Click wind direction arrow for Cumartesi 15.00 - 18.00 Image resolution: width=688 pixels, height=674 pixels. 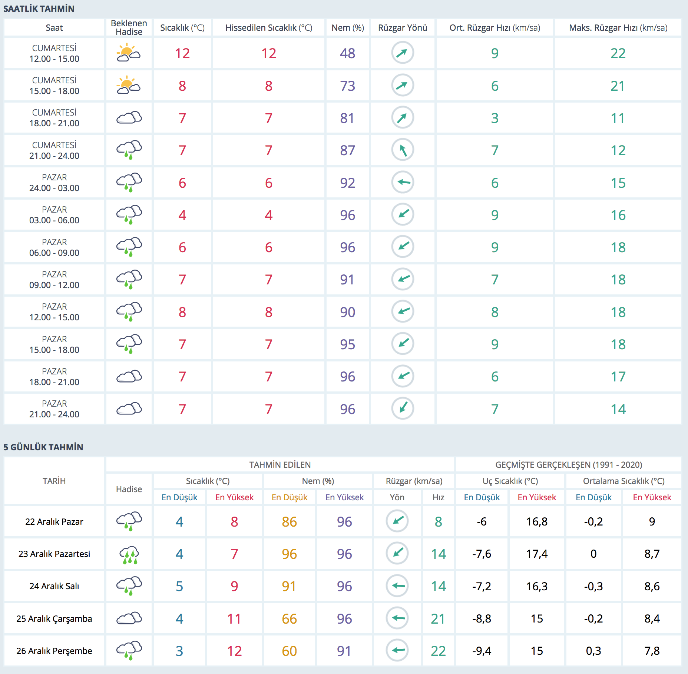(403, 86)
